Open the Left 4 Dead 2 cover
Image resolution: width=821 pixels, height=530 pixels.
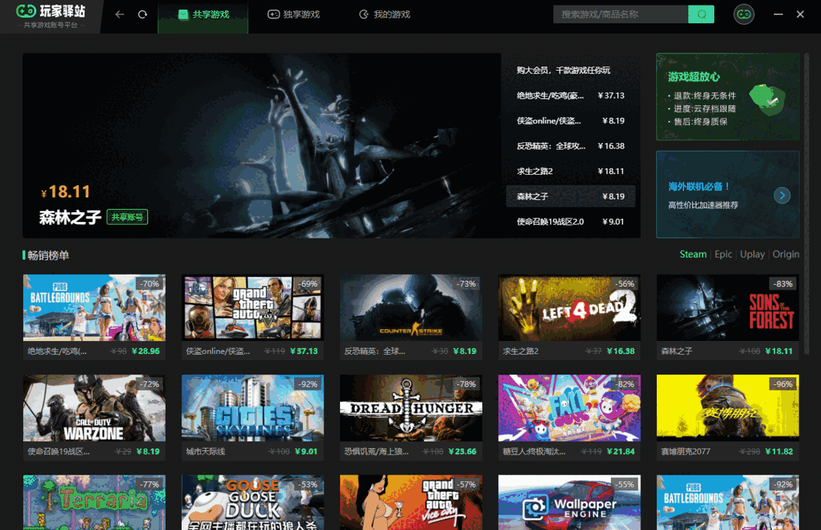click(569, 307)
